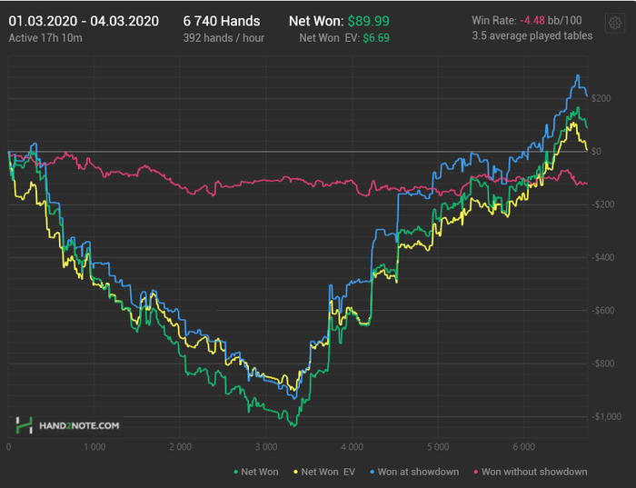Click the -$200 y-axis label
Viewport: 636px width, 488px height.
point(602,204)
